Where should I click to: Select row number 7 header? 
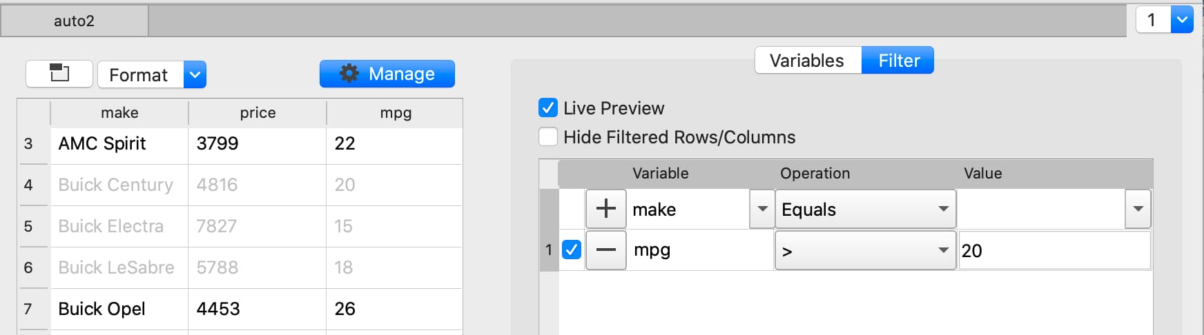coord(33,309)
